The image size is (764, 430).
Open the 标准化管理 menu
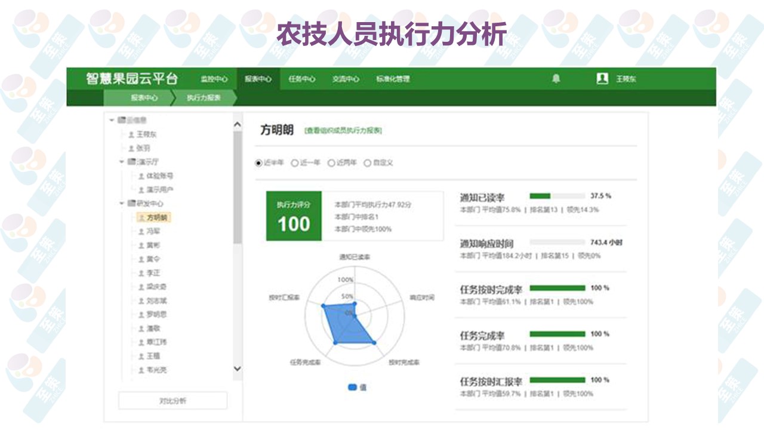click(x=393, y=79)
